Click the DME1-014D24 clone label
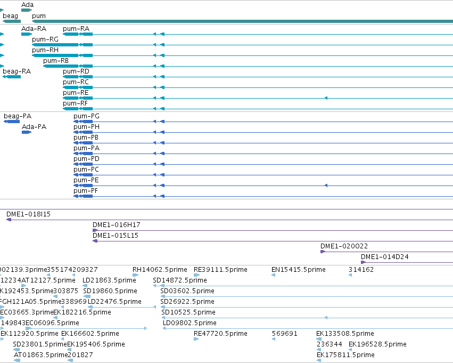The image size is (453, 363). coord(385,257)
